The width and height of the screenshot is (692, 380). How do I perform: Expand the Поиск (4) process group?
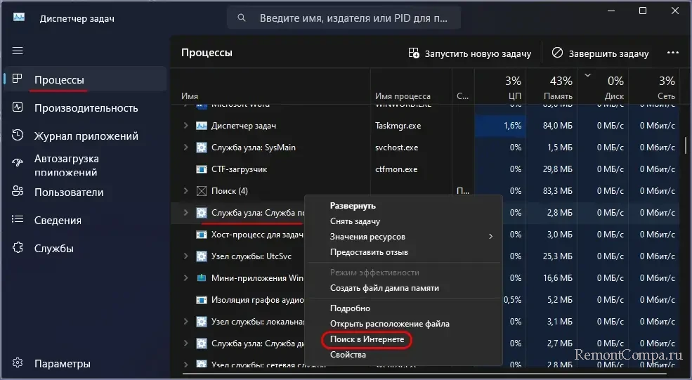(x=186, y=191)
